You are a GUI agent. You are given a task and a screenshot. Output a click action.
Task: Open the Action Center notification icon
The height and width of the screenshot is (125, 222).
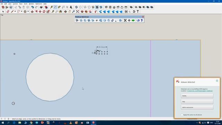[208, 123]
